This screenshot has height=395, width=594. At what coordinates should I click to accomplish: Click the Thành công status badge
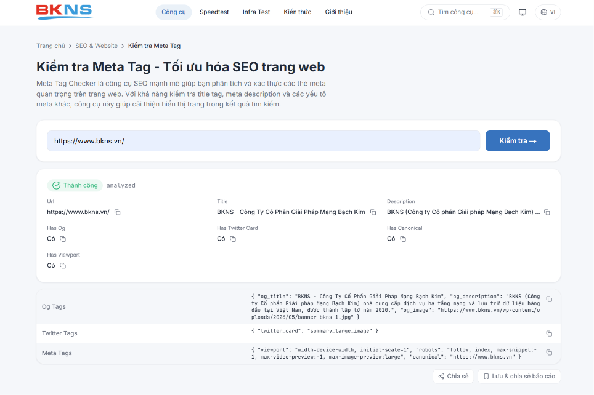[75, 185]
